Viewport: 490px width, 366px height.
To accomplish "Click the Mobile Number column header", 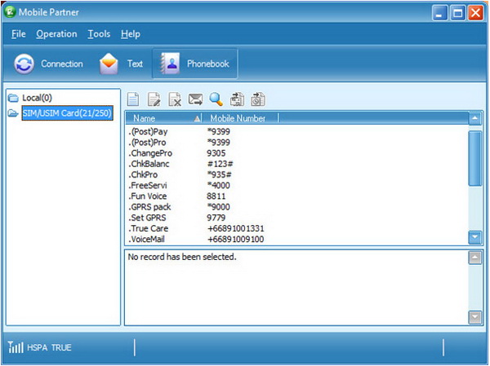I will [241, 118].
